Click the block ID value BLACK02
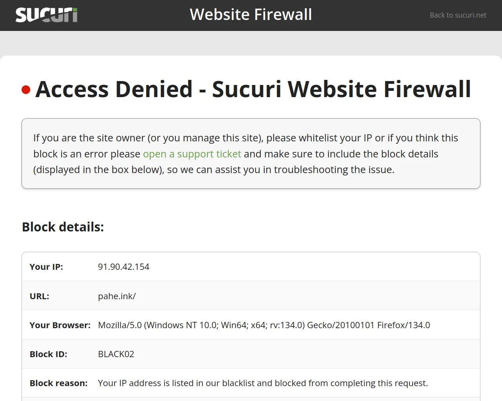 tap(116, 354)
